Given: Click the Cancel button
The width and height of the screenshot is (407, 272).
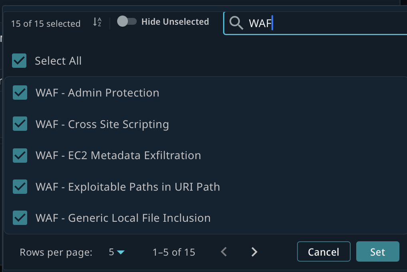Looking at the screenshot, I should [323, 252].
